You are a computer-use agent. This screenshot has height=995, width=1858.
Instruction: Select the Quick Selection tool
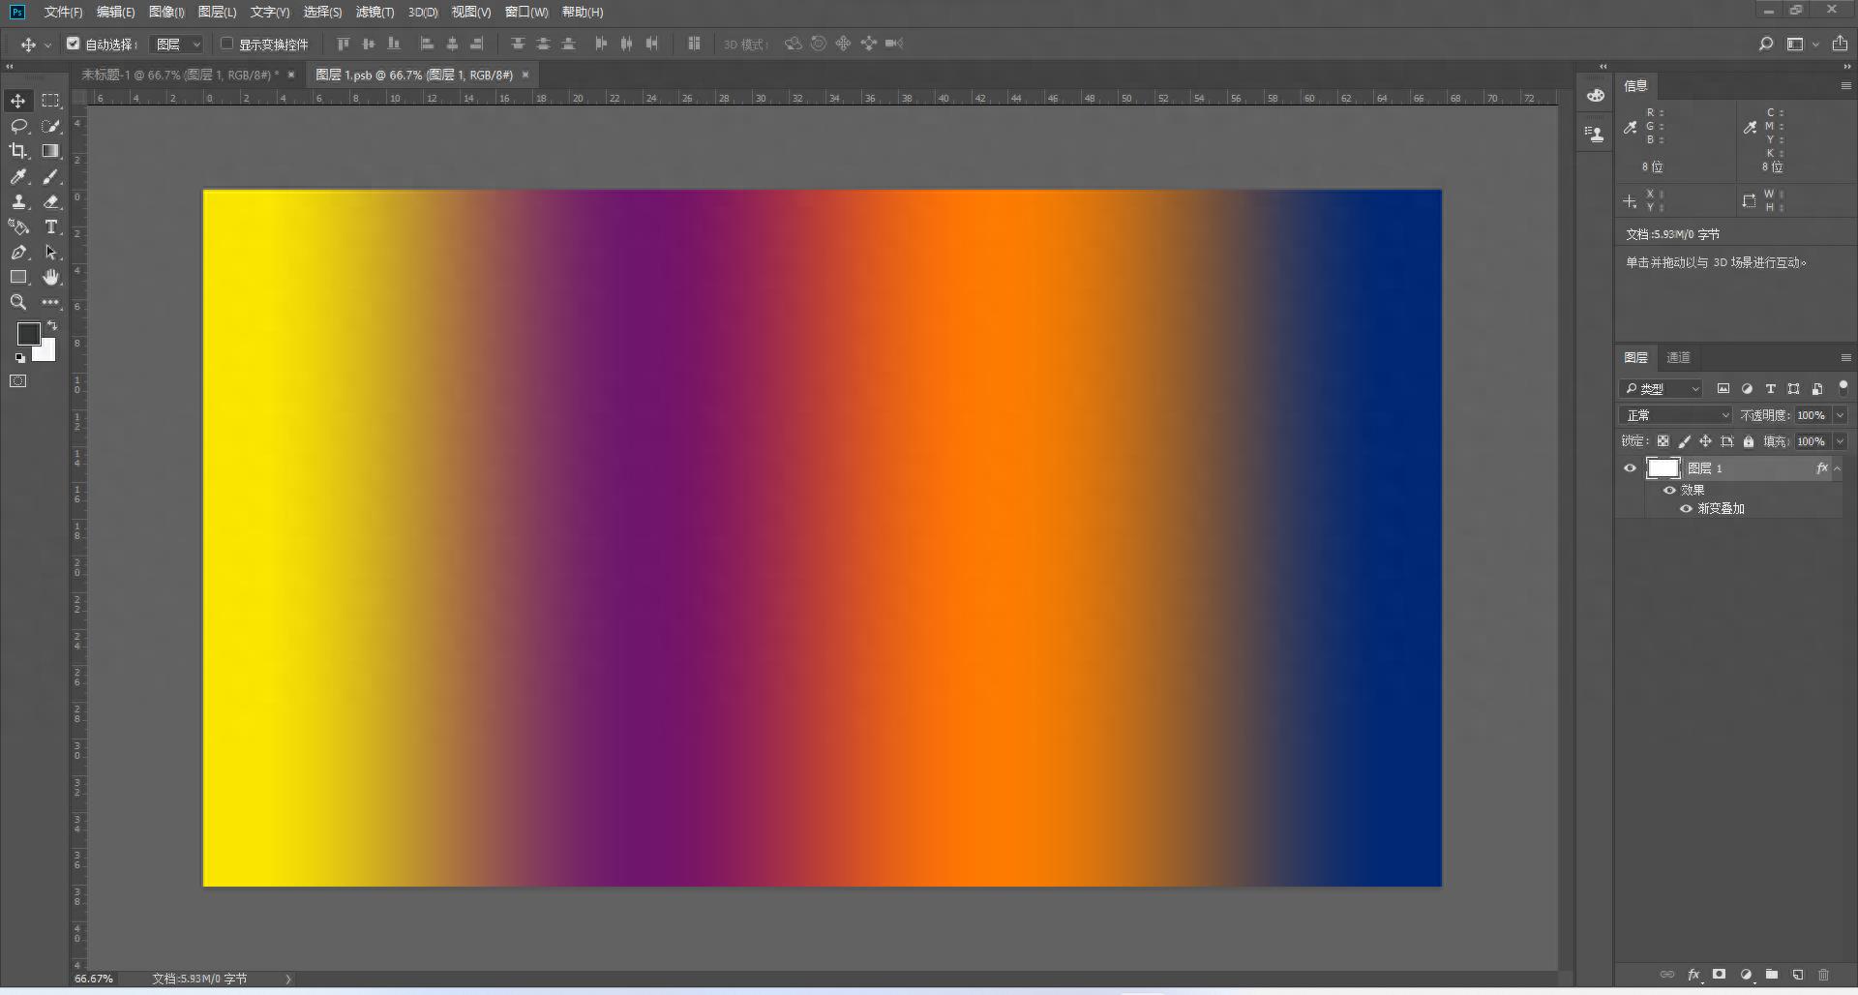coord(51,126)
